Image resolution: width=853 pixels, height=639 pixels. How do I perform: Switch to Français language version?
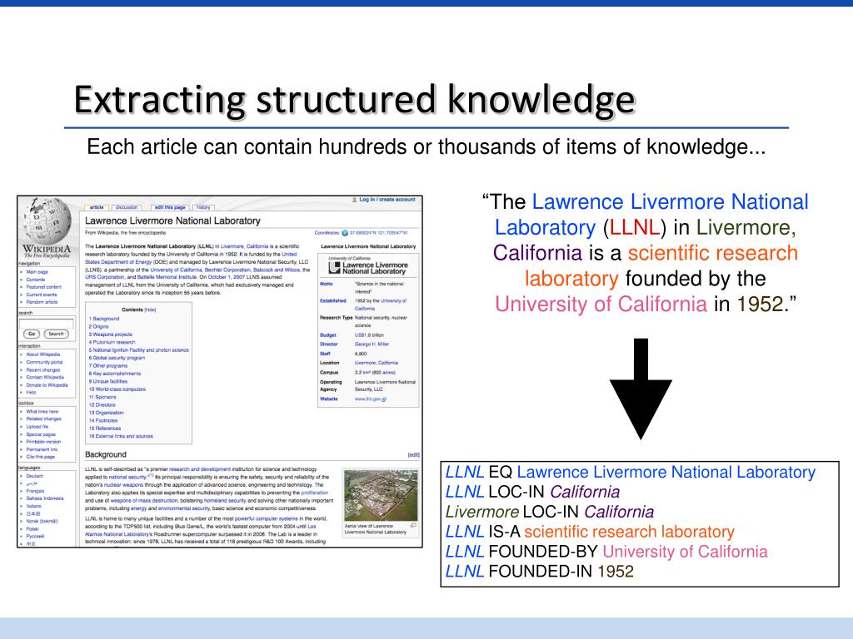tap(35, 491)
